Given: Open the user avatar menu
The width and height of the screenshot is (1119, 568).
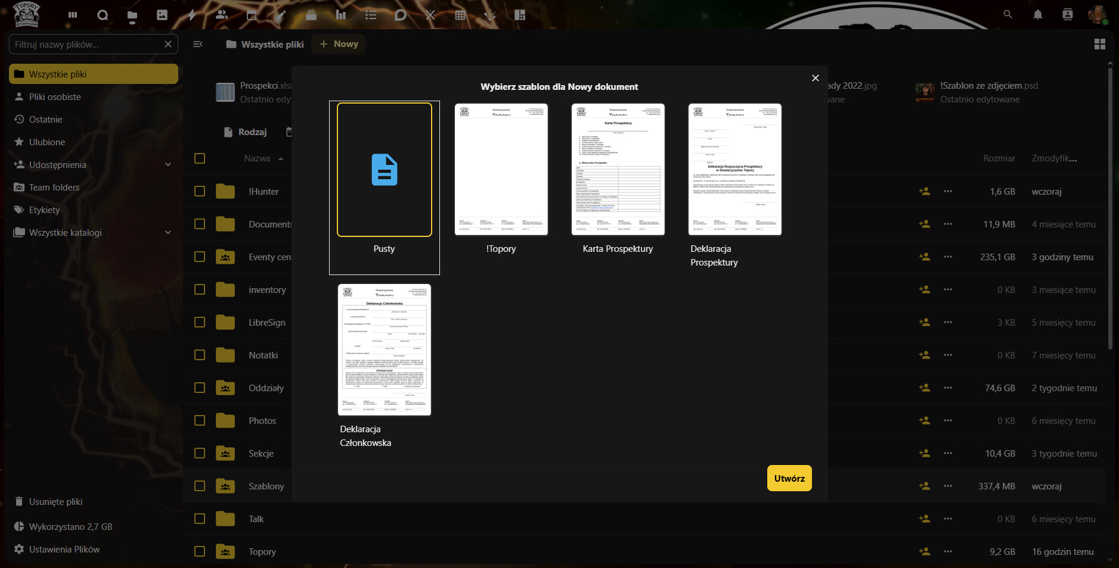Looking at the screenshot, I should pos(1097,14).
